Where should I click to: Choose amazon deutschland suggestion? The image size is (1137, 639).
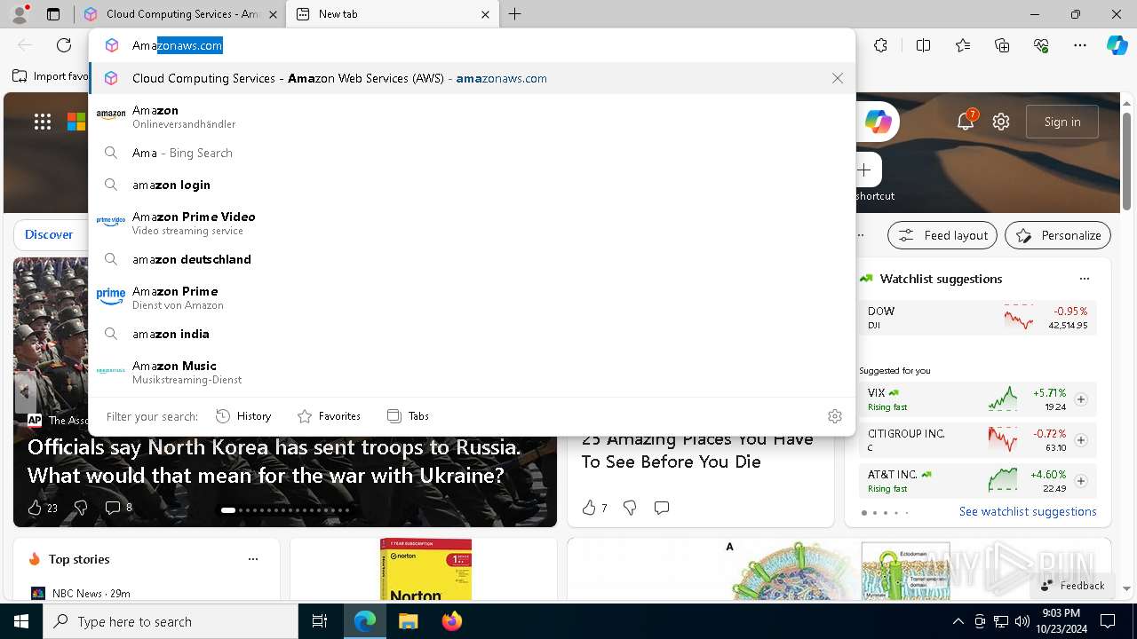click(472, 259)
